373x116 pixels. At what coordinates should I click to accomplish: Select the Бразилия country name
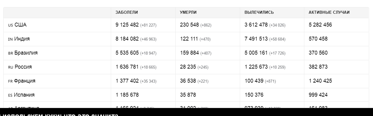tap(26, 53)
